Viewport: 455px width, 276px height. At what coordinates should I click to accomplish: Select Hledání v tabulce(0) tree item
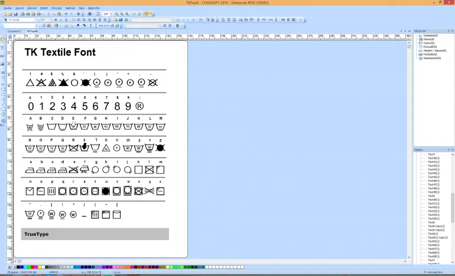click(x=435, y=51)
